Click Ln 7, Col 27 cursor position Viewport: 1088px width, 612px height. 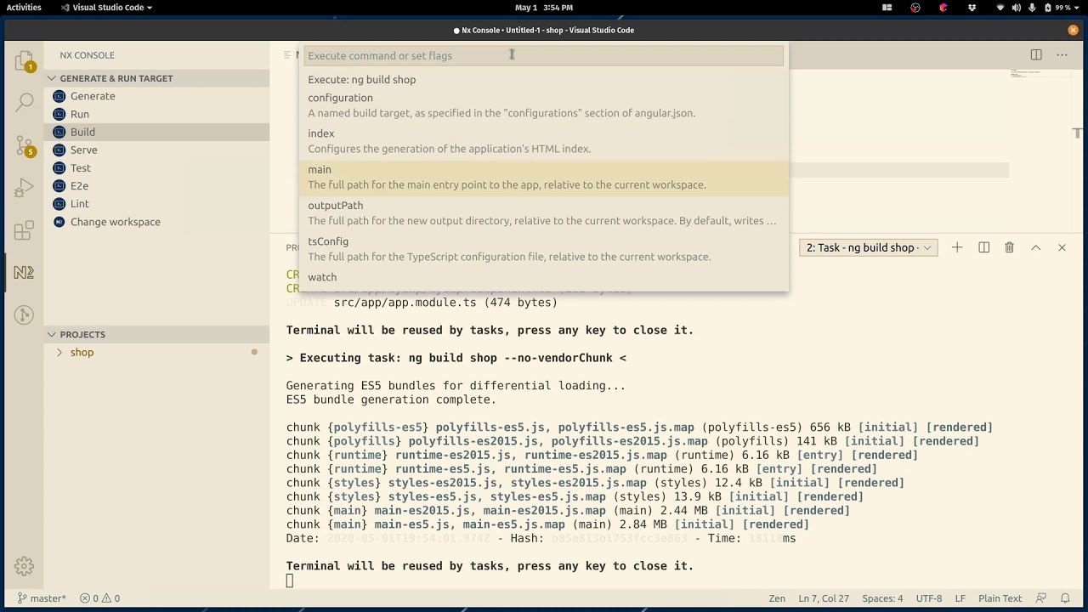click(824, 598)
